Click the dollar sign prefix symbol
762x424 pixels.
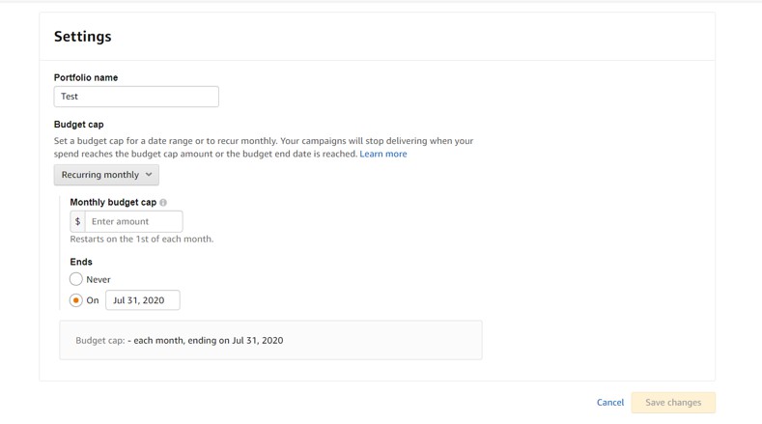pyautogui.click(x=77, y=222)
